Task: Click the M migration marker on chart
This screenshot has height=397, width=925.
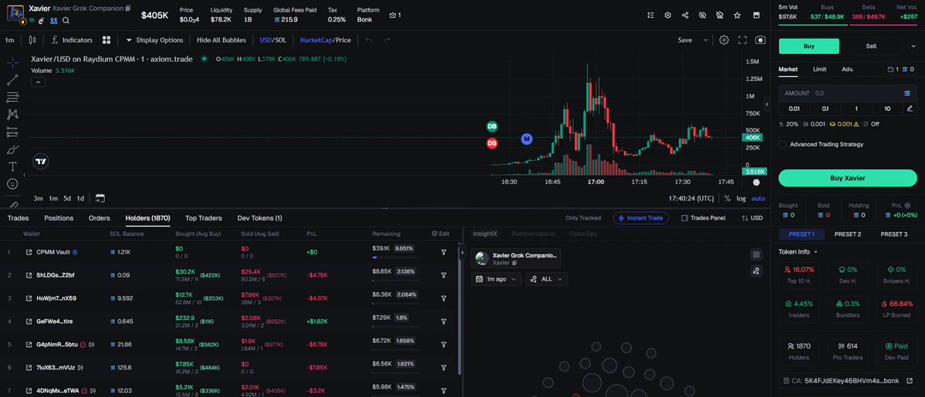Action: [x=527, y=139]
